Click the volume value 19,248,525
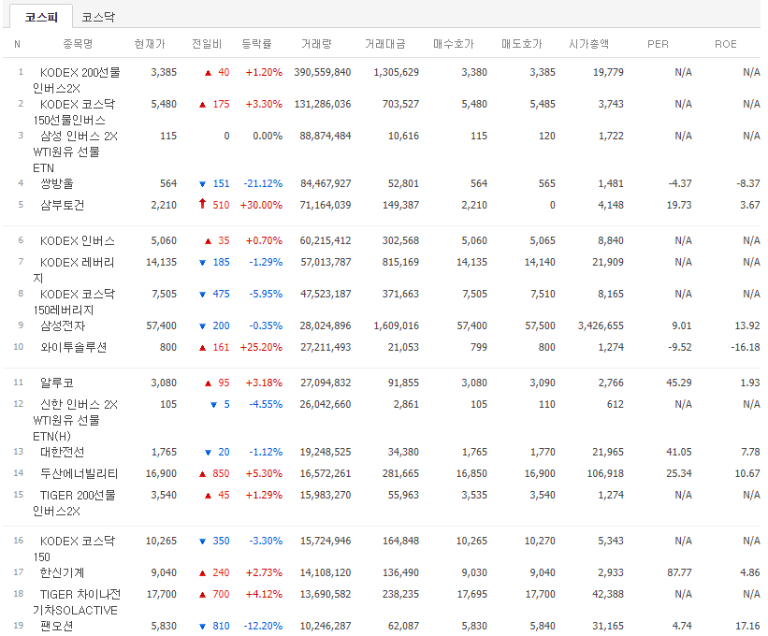The width and height of the screenshot is (768, 636). [x=326, y=452]
